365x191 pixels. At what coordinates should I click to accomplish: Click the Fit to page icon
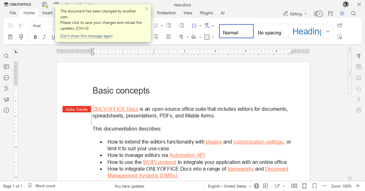304,186
